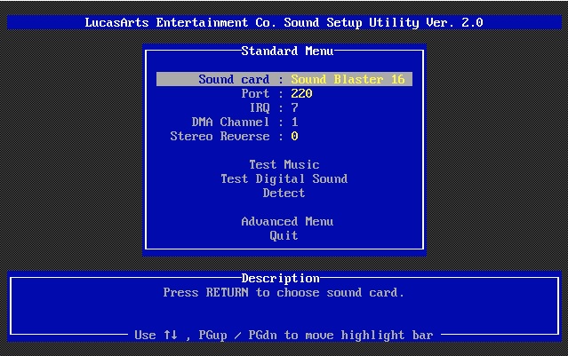Screen dimensions: 568x356
Task: Click 'Press RETURN to choose sound card' text
Action: 284,292
